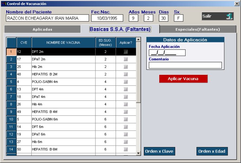
Task: Click the Salir exit door icon
Action: pos(229,16)
